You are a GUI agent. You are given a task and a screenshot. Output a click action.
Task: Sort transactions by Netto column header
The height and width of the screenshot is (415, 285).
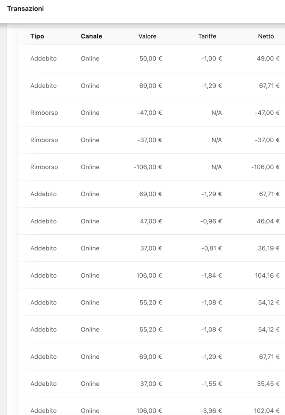(x=266, y=36)
